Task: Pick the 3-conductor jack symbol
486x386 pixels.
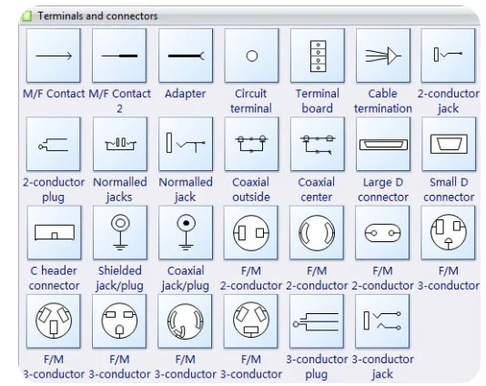Action: pos(382,321)
